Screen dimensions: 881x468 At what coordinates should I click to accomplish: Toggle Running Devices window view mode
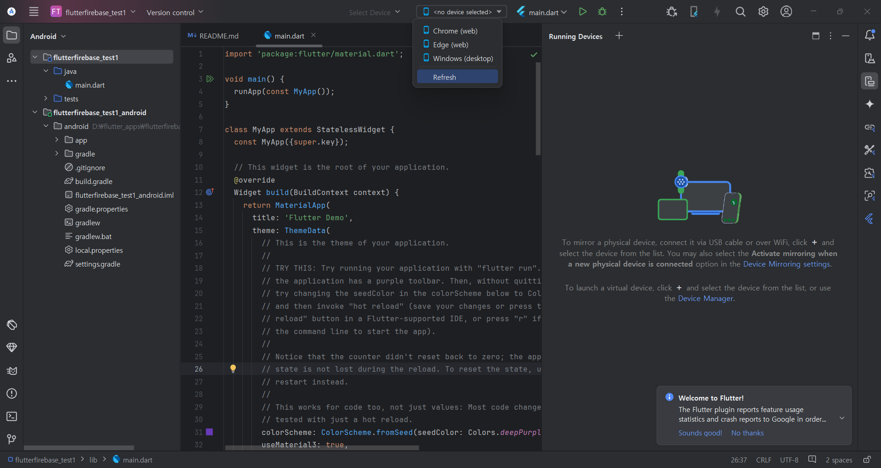coord(816,36)
